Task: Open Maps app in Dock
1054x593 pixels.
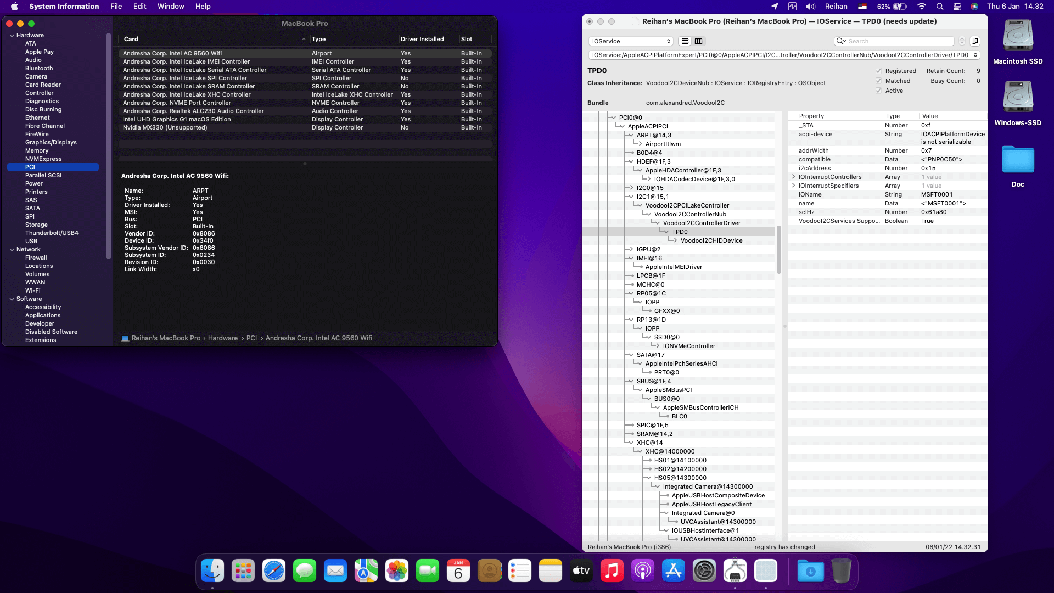Action: pyautogui.click(x=366, y=571)
